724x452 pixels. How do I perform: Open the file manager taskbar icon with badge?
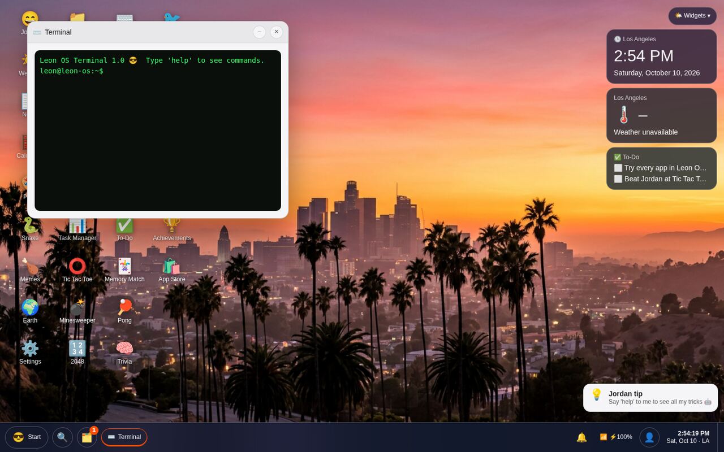[x=87, y=437]
